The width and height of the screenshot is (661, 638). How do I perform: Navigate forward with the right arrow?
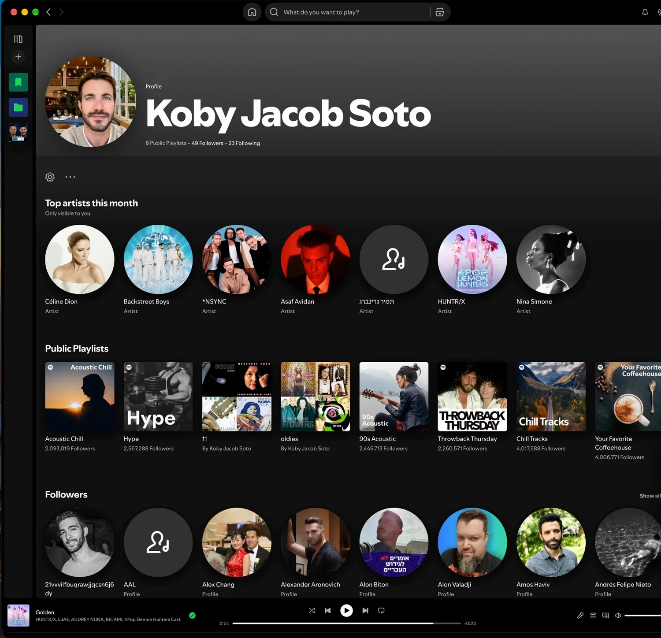(61, 12)
